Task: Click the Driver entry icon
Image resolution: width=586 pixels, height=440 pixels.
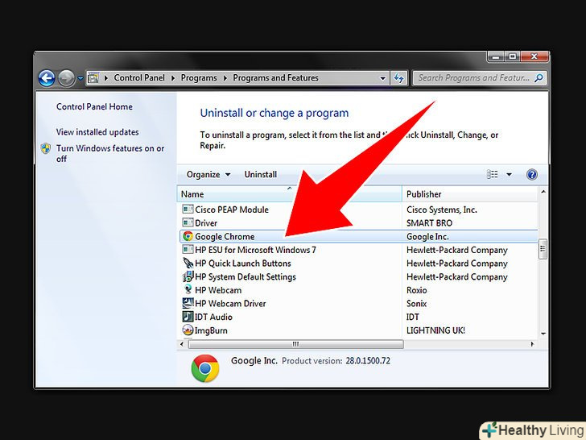Action: click(x=188, y=222)
